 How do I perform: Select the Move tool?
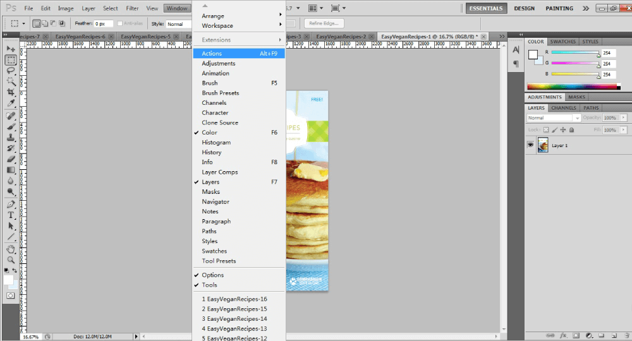click(x=11, y=49)
